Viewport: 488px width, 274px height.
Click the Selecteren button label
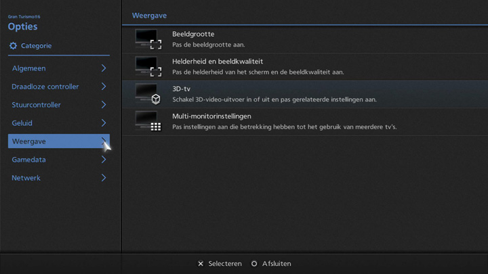click(224, 264)
